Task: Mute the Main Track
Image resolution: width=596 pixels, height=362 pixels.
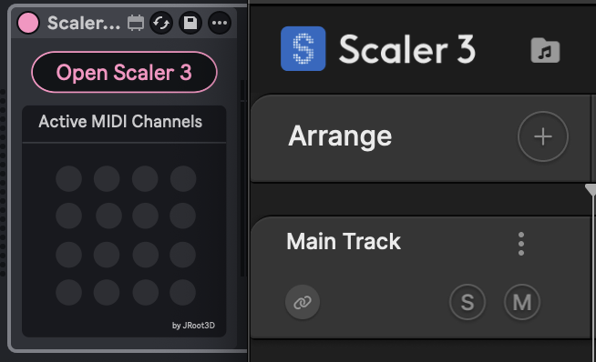Action: coord(522,303)
